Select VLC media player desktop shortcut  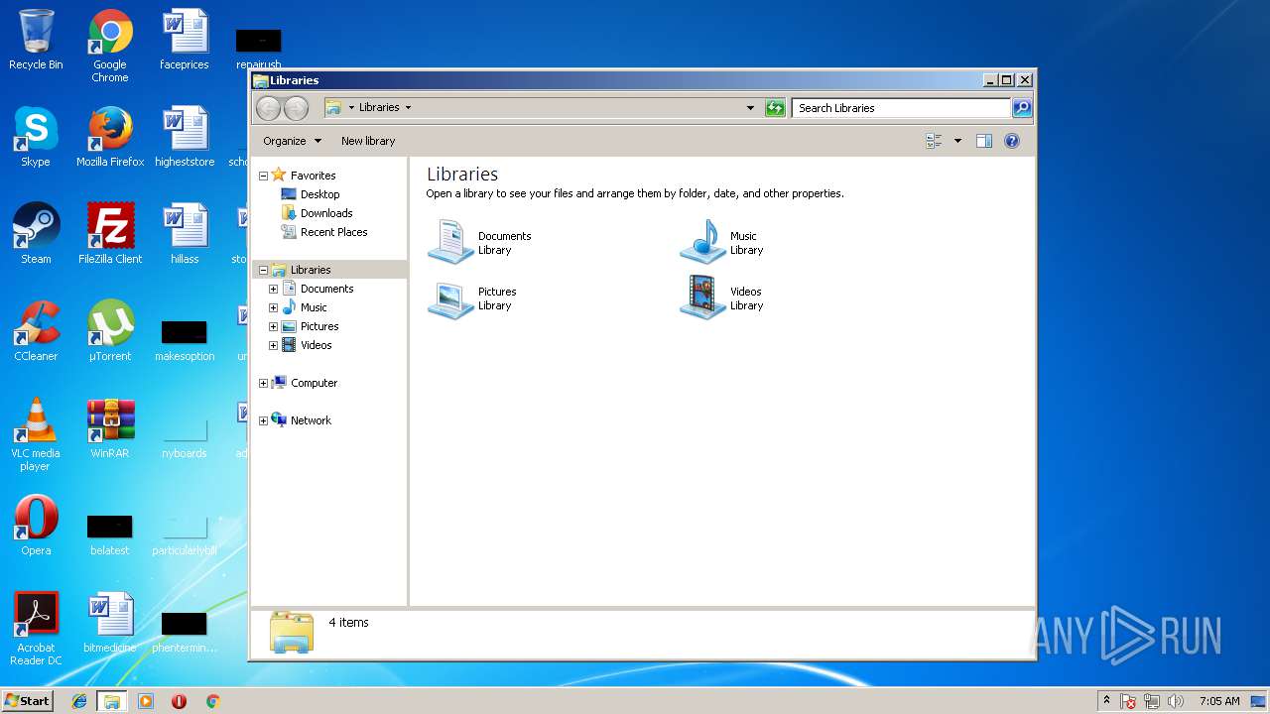tap(36, 434)
